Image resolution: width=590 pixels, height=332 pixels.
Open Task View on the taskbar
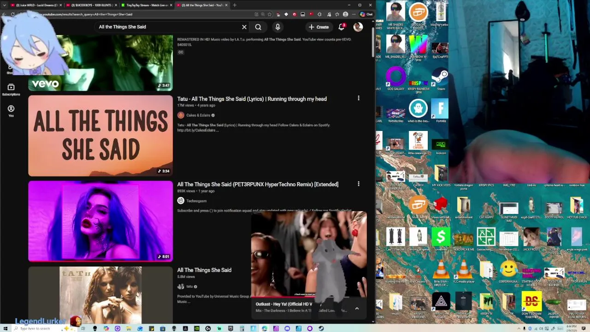(x=84, y=328)
